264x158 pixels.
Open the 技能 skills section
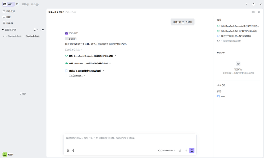click(x=7, y=17)
